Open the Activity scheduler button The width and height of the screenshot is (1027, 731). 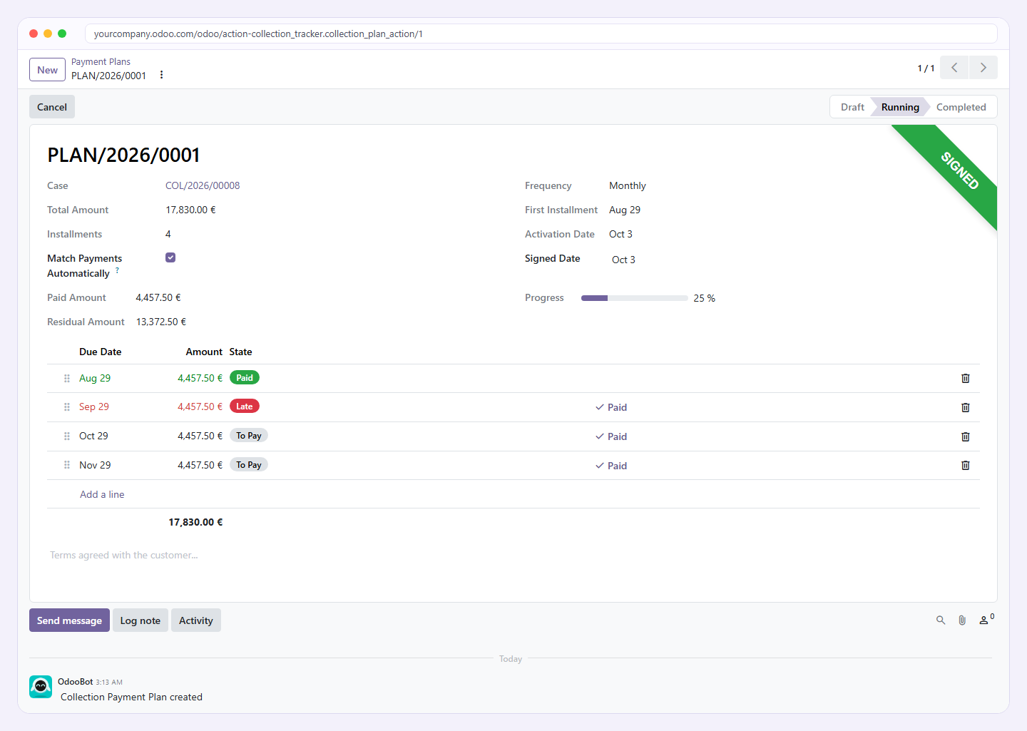pyautogui.click(x=196, y=620)
